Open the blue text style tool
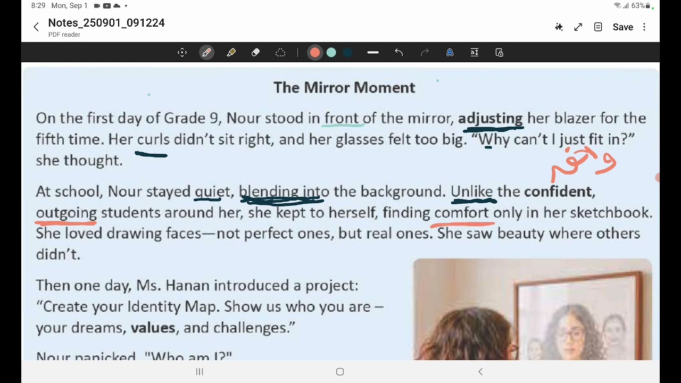 pos(450,53)
